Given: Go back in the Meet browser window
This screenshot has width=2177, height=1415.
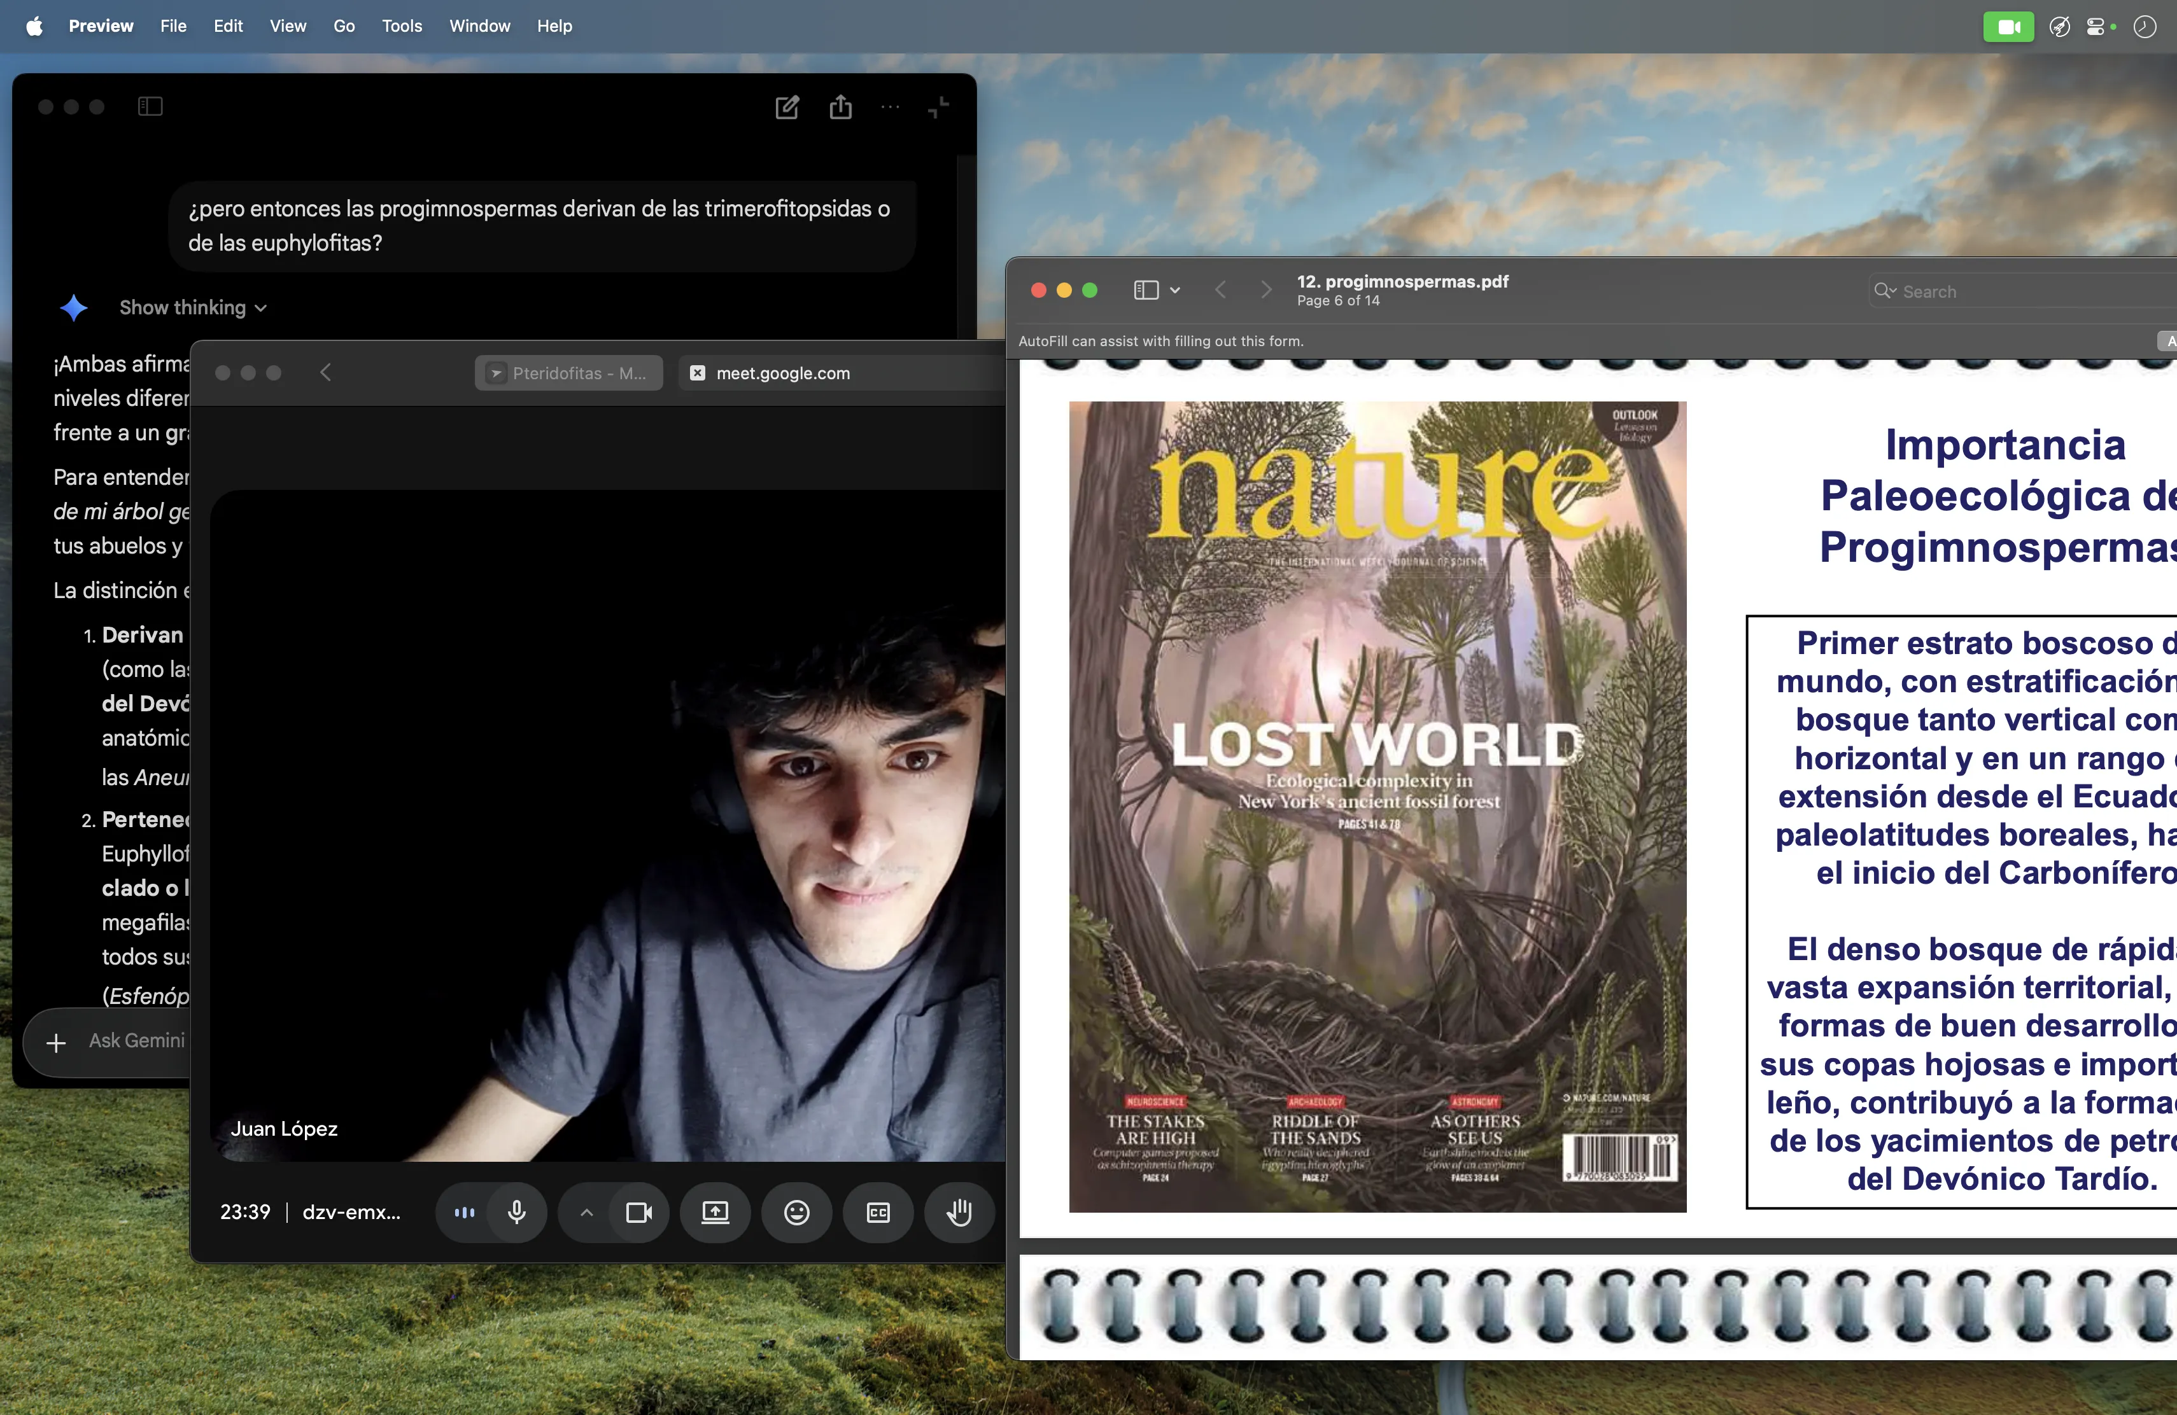Looking at the screenshot, I should pyautogui.click(x=326, y=373).
